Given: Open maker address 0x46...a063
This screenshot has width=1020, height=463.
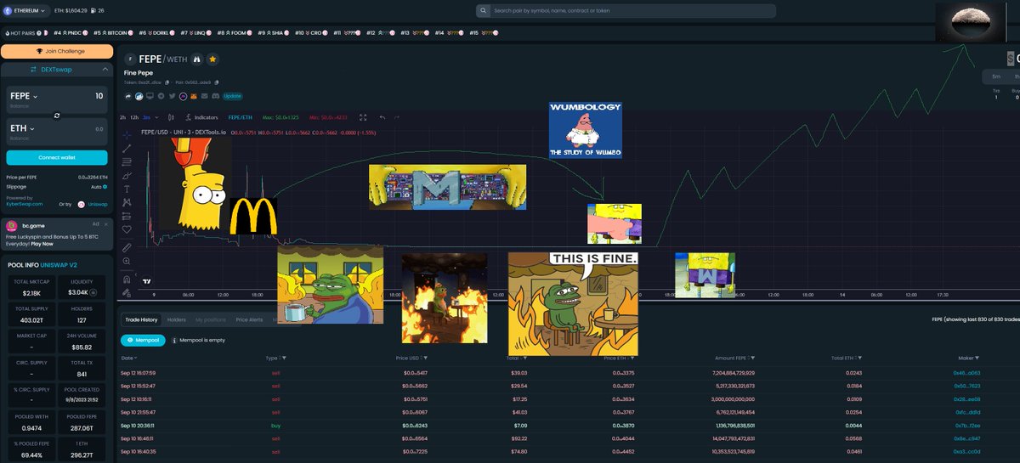Looking at the screenshot, I should click(965, 373).
